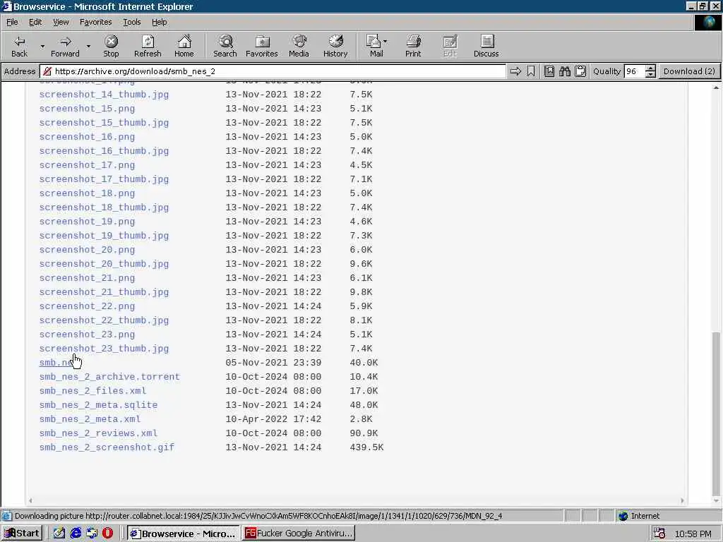Open smb_nes_2_meta.xml link
The height and width of the screenshot is (542, 723).
pos(90,419)
